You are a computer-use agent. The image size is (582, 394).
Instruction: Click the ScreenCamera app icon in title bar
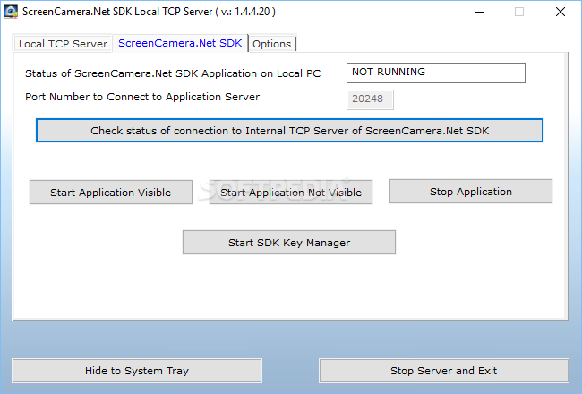11,12
